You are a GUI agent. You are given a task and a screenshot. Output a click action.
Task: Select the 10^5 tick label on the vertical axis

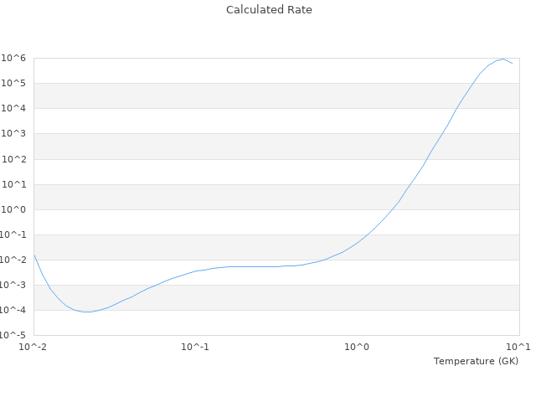point(14,83)
